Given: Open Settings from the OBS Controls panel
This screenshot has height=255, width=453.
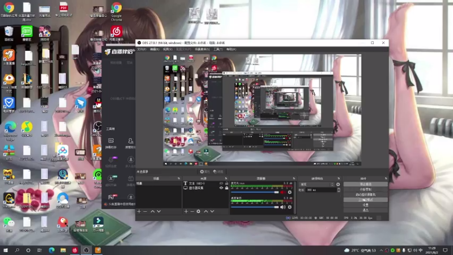Looking at the screenshot, I should 365,205.
